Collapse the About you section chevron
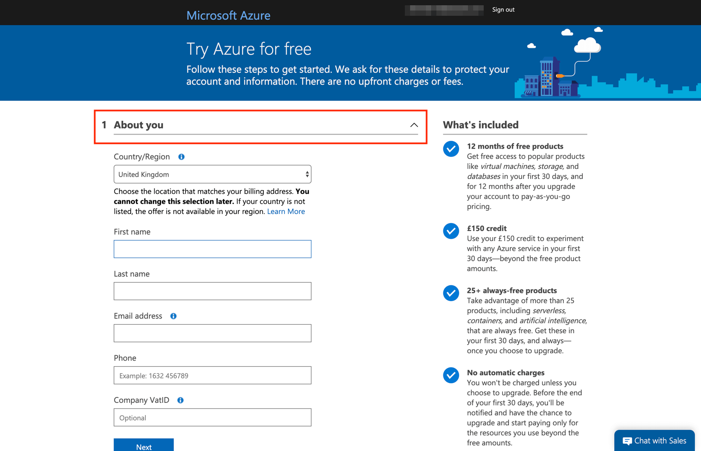Image resolution: width=701 pixels, height=451 pixels. pyautogui.click(x=414, y=125)
